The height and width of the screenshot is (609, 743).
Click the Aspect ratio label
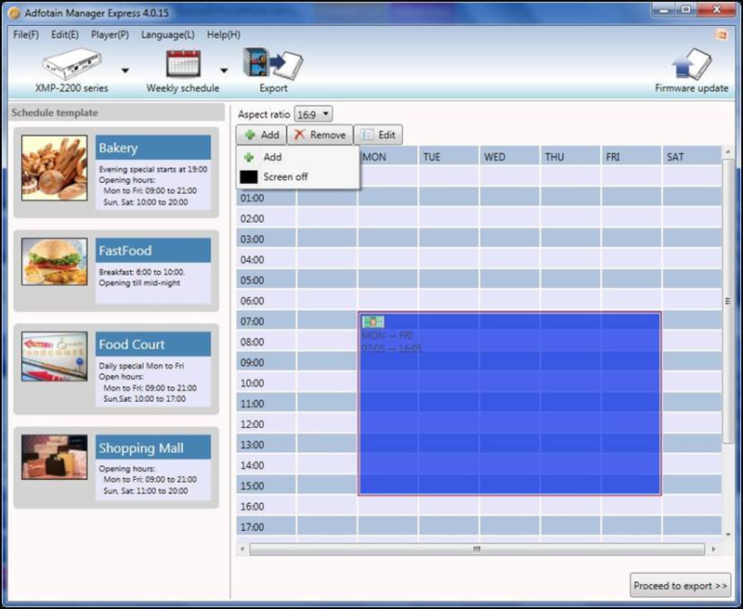tap(264, 114)
